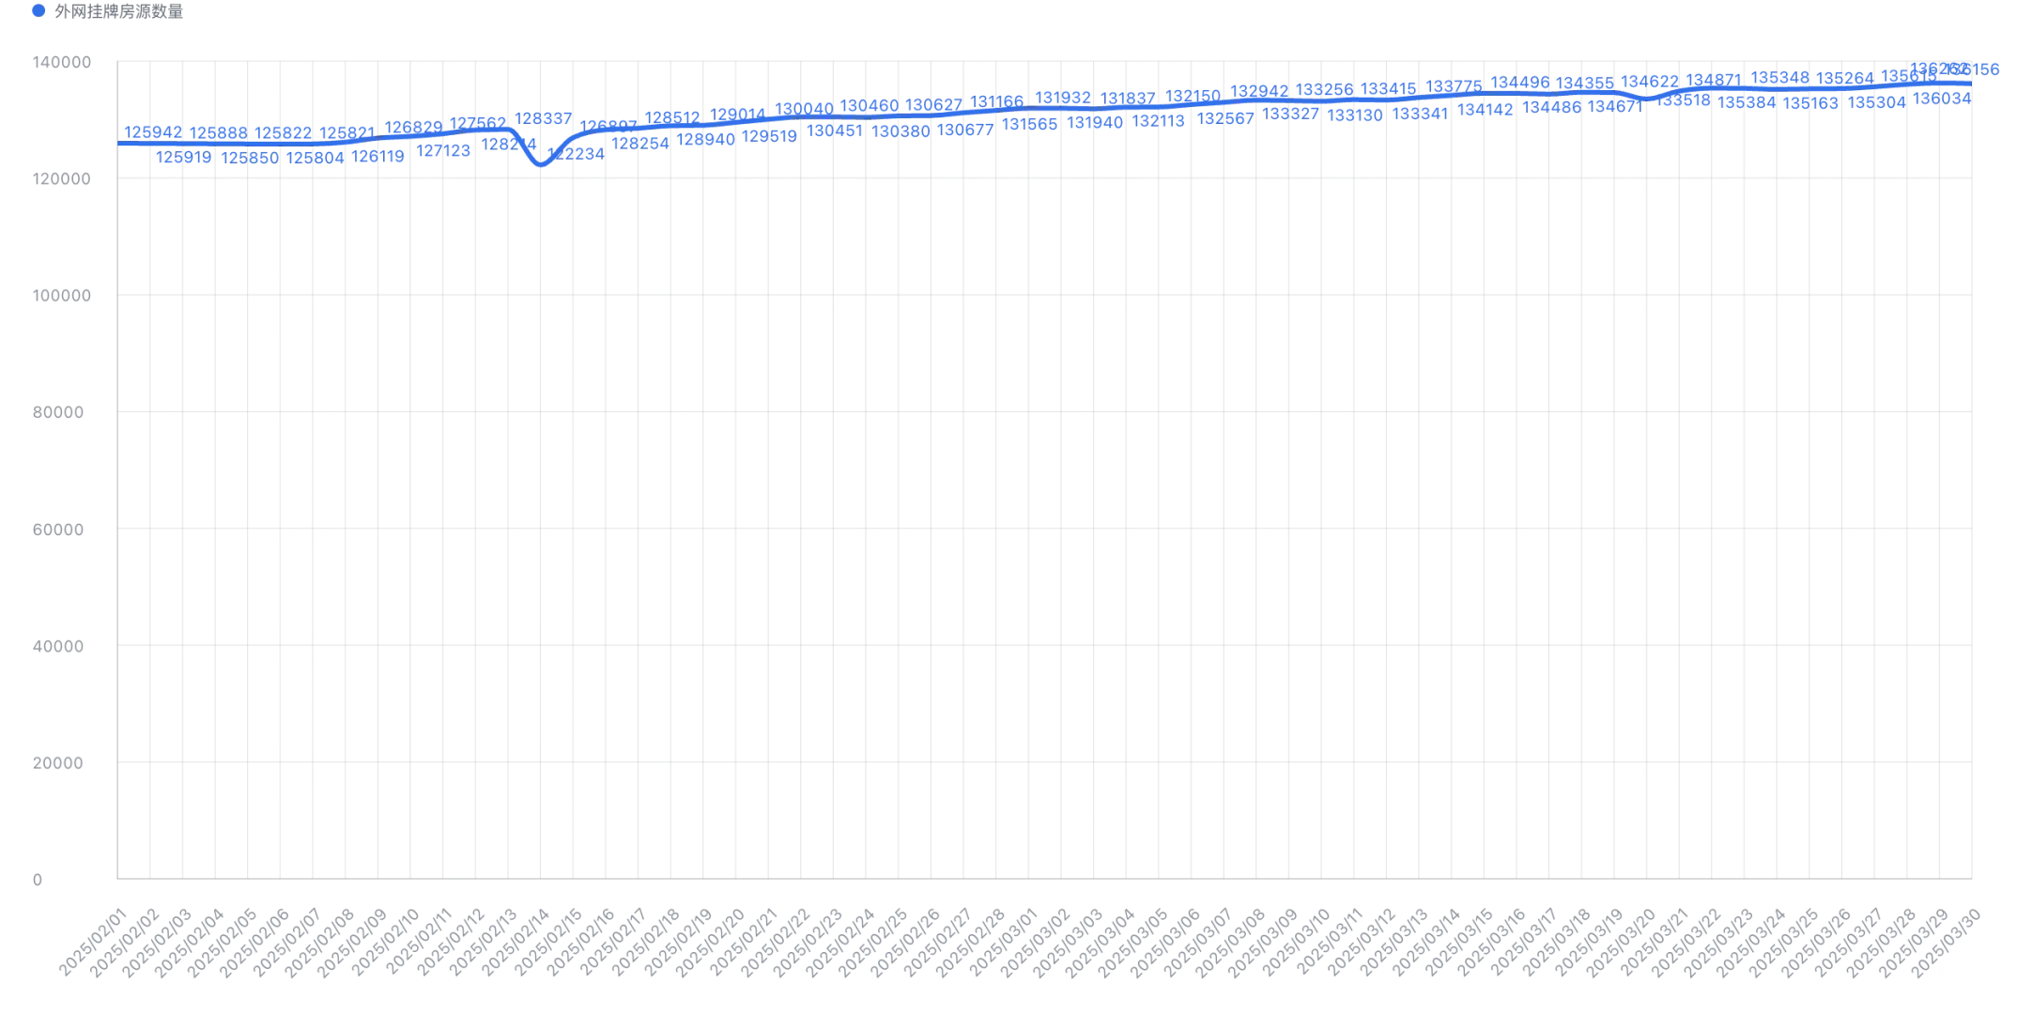
Task: Click the 122284 label near the dip
Action: click(x=575, y=154)
